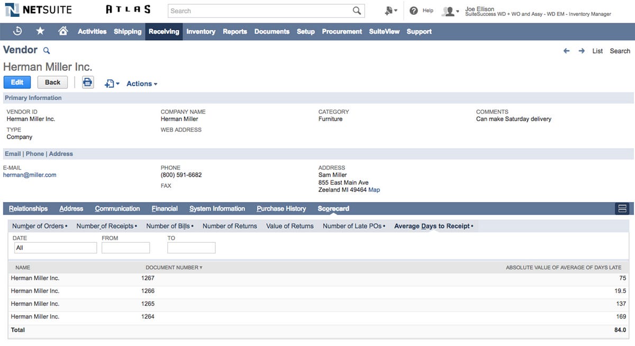Click the print icon
635x346 pixels.
point(88,83)
